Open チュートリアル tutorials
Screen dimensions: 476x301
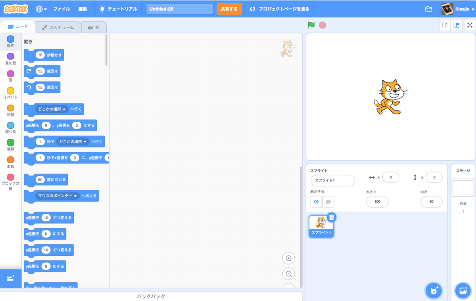(118, 9)
